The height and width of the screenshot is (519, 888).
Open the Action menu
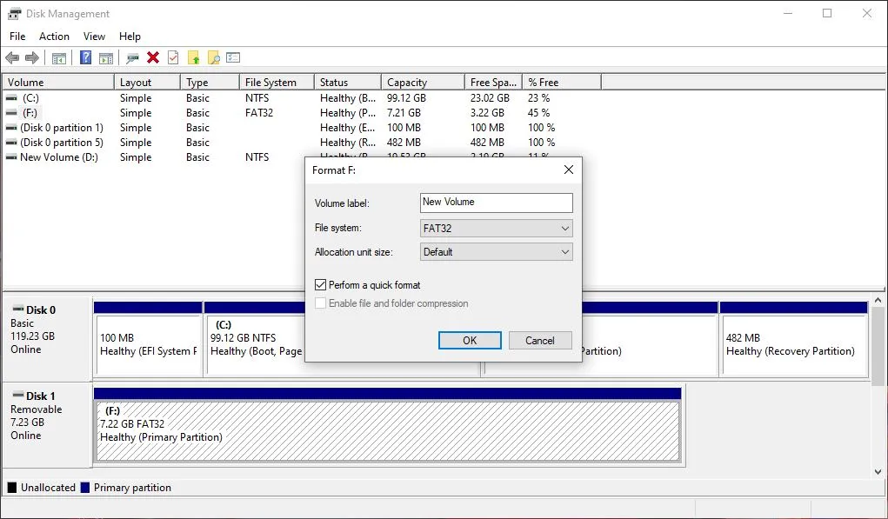coord(54,36)
